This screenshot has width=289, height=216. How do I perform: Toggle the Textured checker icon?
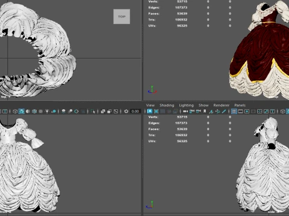[41, 111]
